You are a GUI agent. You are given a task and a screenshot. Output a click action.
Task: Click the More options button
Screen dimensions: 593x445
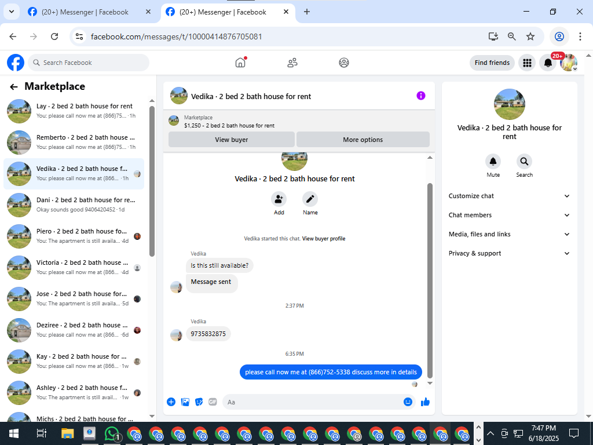[363, 140]
